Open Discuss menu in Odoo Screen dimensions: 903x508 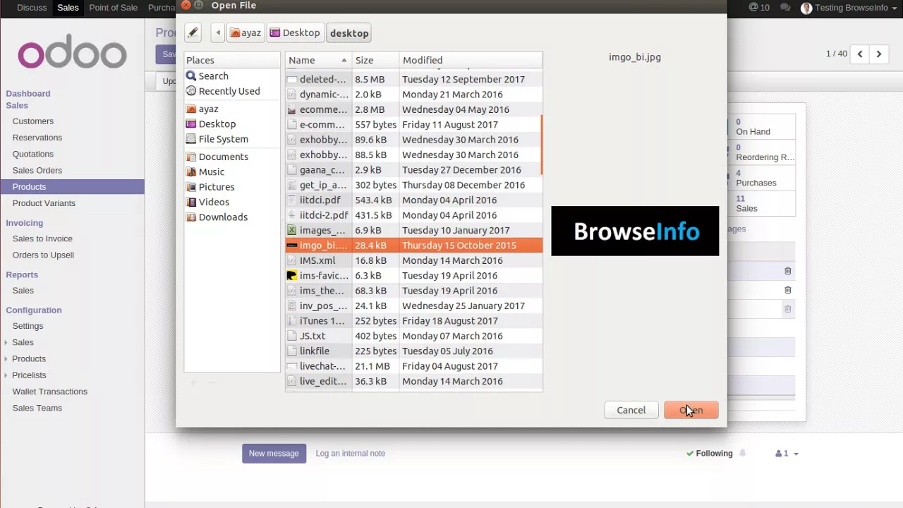click(x=32, y=8)
